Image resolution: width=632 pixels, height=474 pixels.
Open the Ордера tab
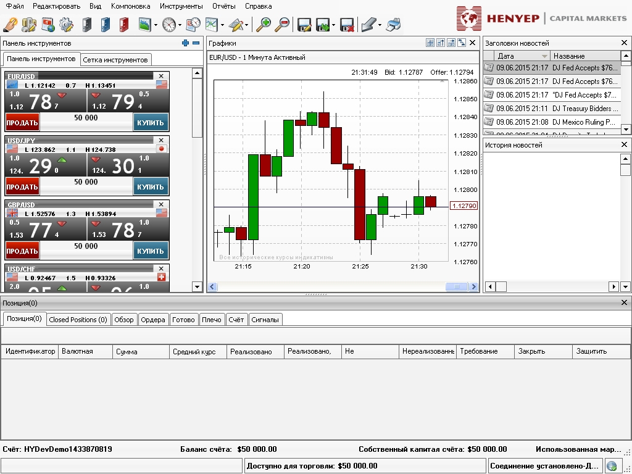[x=152, y=320]
